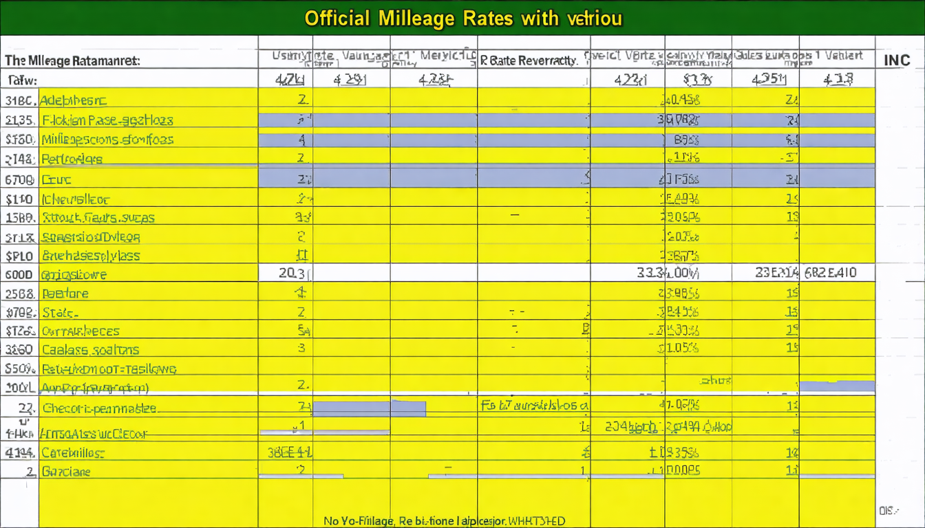The height and width of the screenshot is (528, 925).
Task: Select row number 3180 header
Action: [19, 100]
